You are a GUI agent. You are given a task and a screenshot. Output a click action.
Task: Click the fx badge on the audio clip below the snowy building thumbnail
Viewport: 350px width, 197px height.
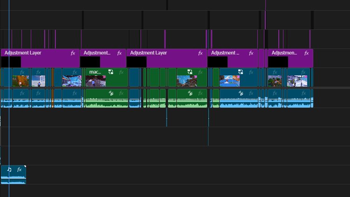[x=38, y=93]
